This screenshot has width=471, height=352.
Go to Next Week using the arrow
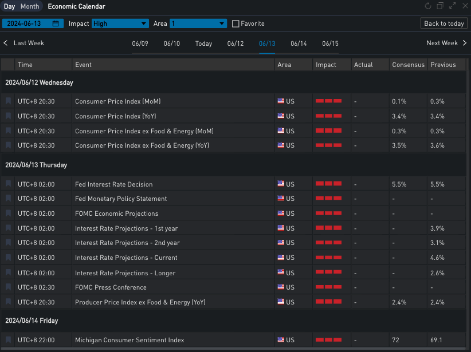[464, 43]
